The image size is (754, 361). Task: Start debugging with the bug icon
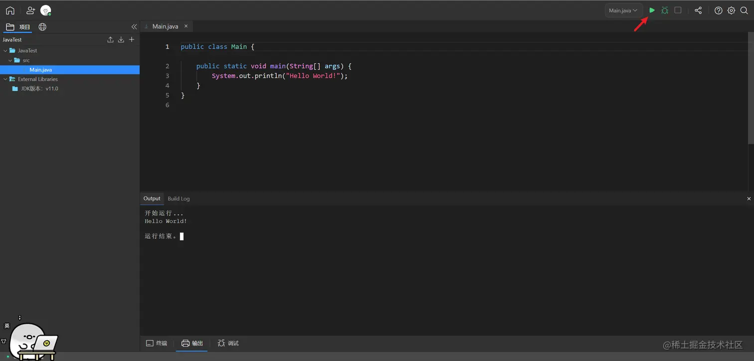[665, 10]
